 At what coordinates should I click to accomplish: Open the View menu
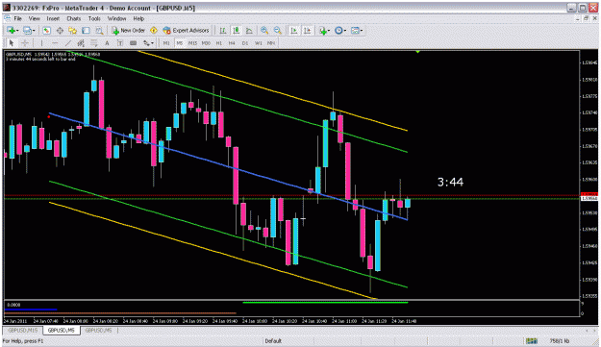pos(34,18)
